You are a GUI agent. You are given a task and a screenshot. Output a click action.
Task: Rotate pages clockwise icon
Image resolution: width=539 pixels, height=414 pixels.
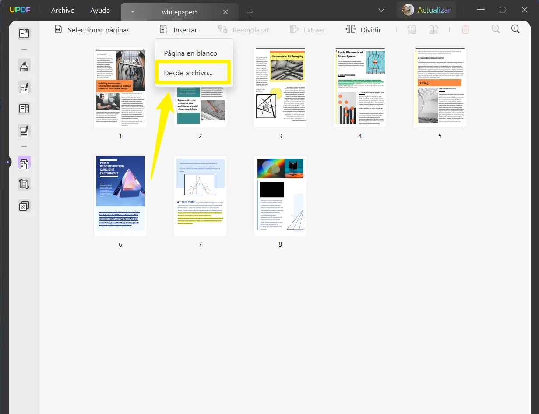coord(433,29)
